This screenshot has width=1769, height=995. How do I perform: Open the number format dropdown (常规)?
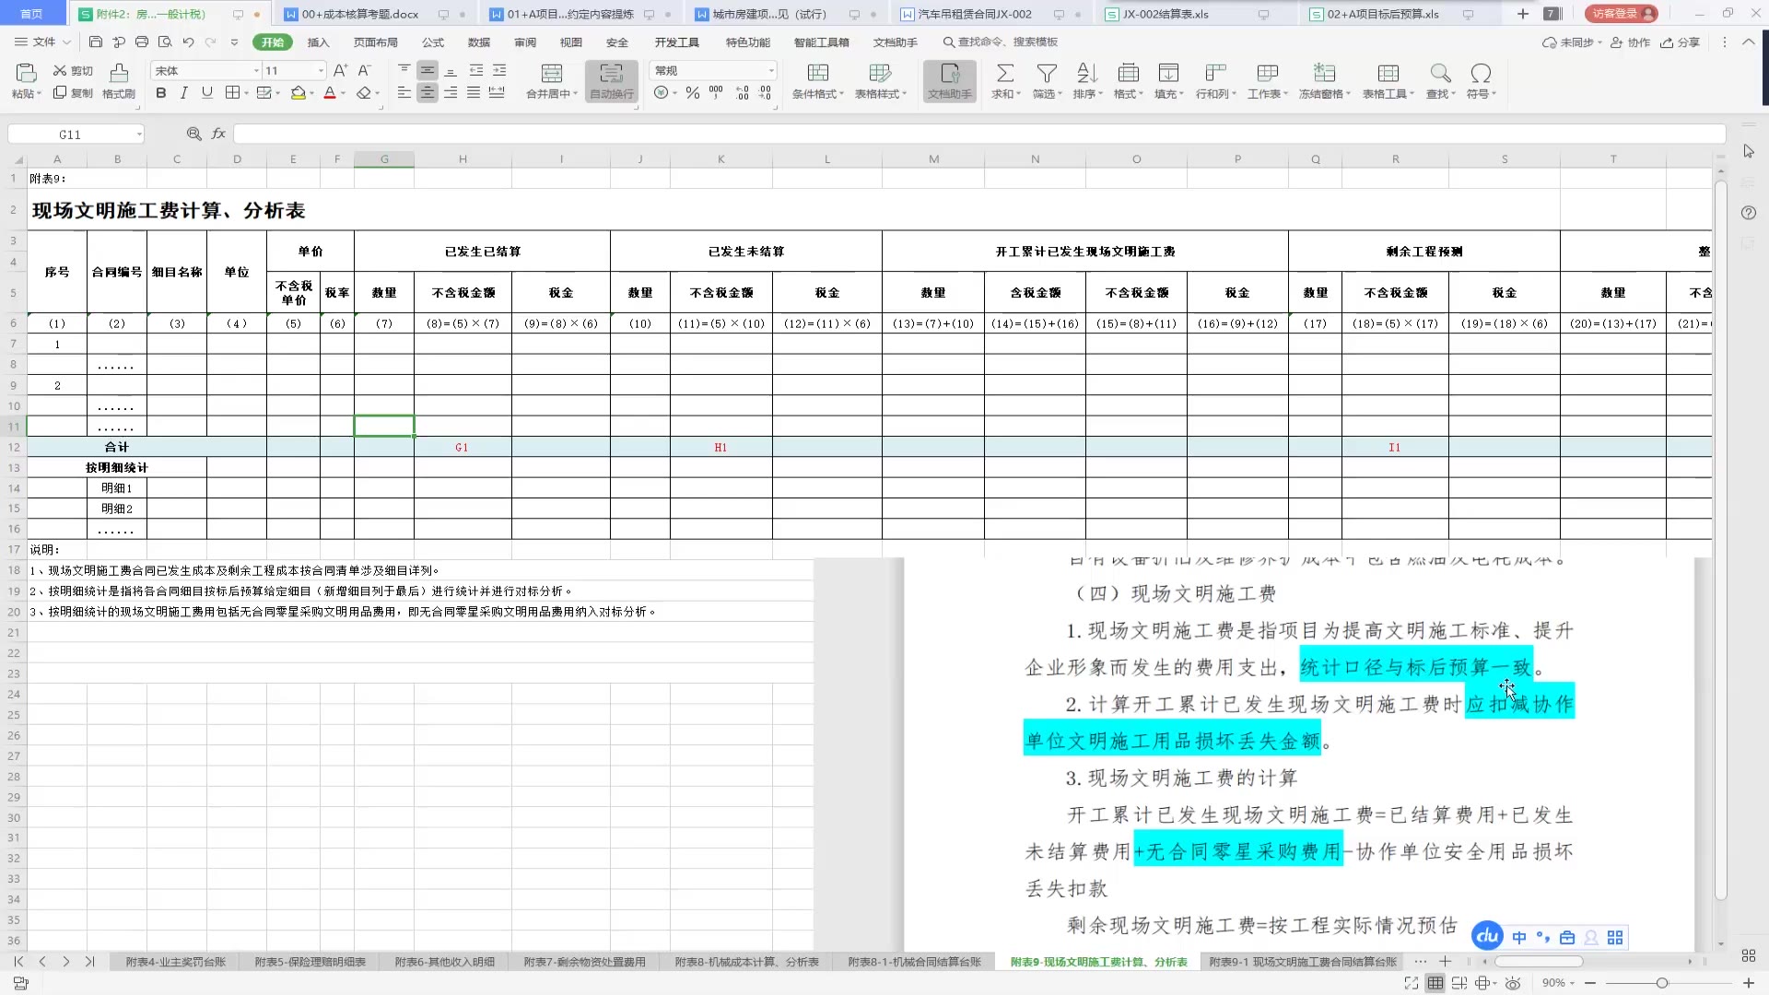coord(771,71)
